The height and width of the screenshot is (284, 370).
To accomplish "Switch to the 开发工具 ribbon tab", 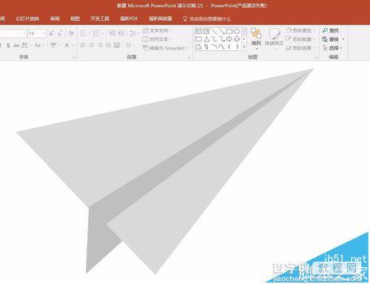I will point(100,18).
